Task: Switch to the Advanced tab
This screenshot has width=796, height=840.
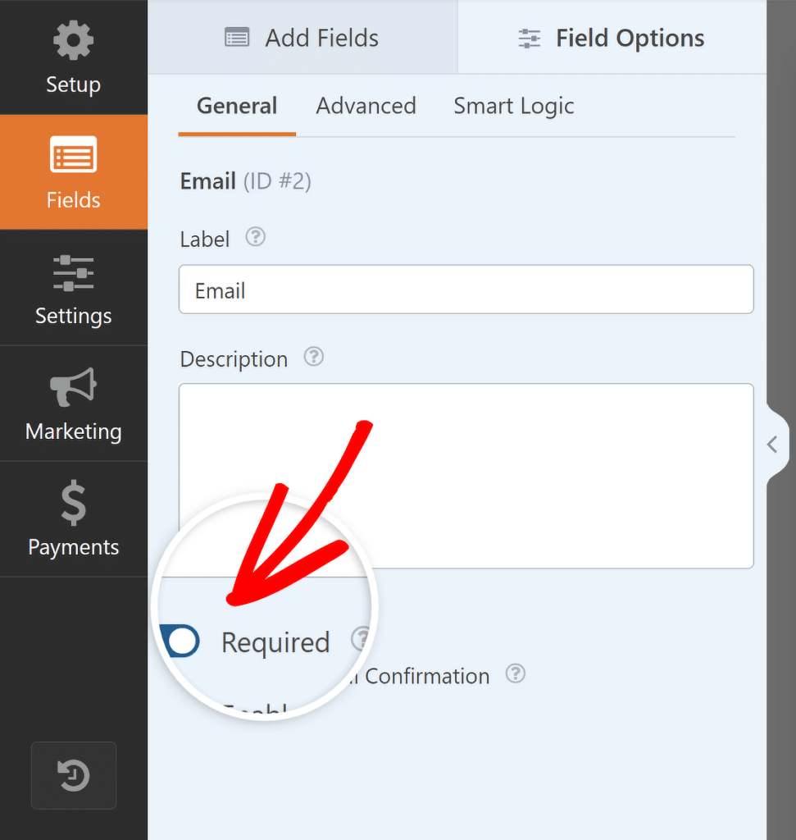Action: click(366, 105)
